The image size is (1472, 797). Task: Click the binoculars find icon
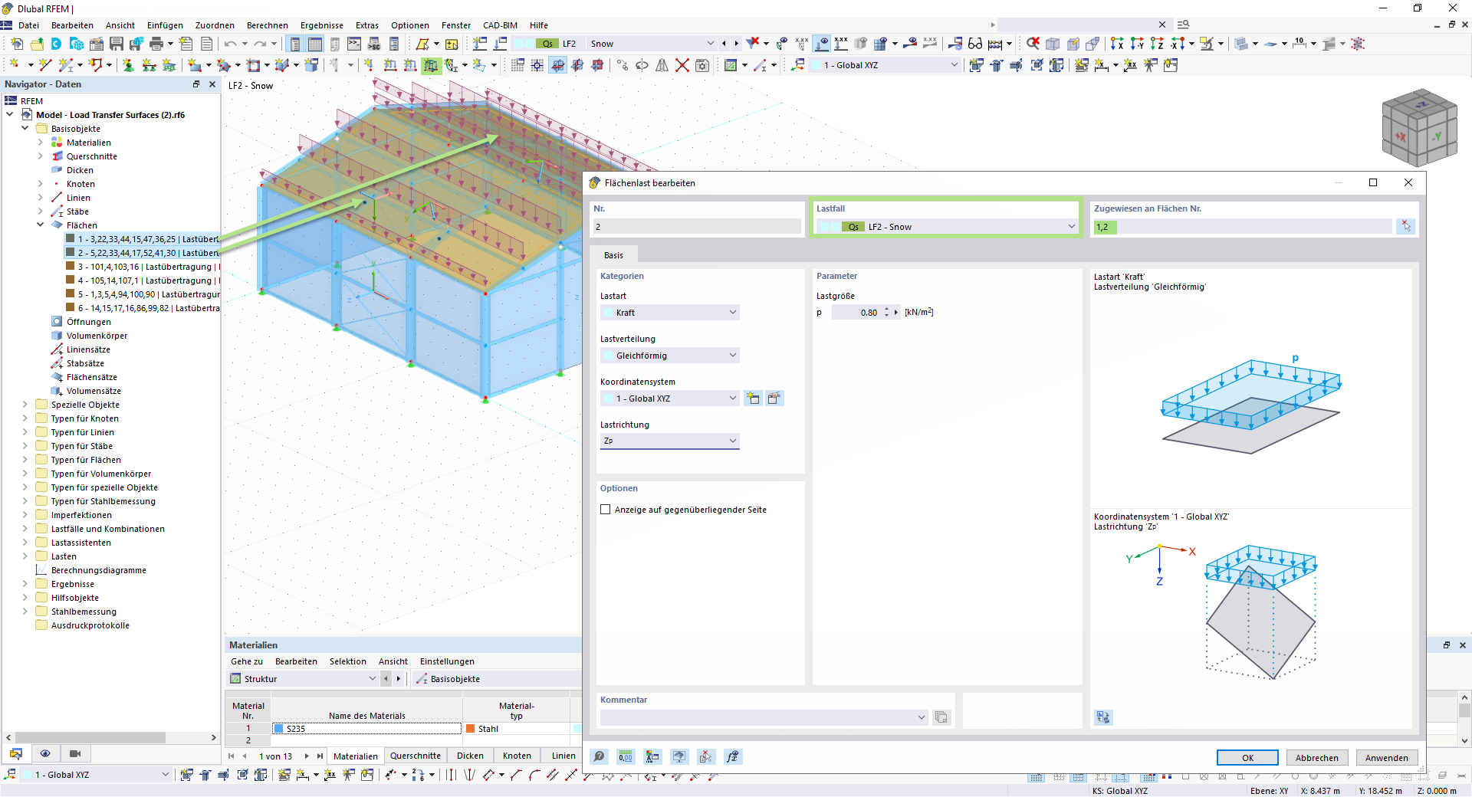point(975,44)
